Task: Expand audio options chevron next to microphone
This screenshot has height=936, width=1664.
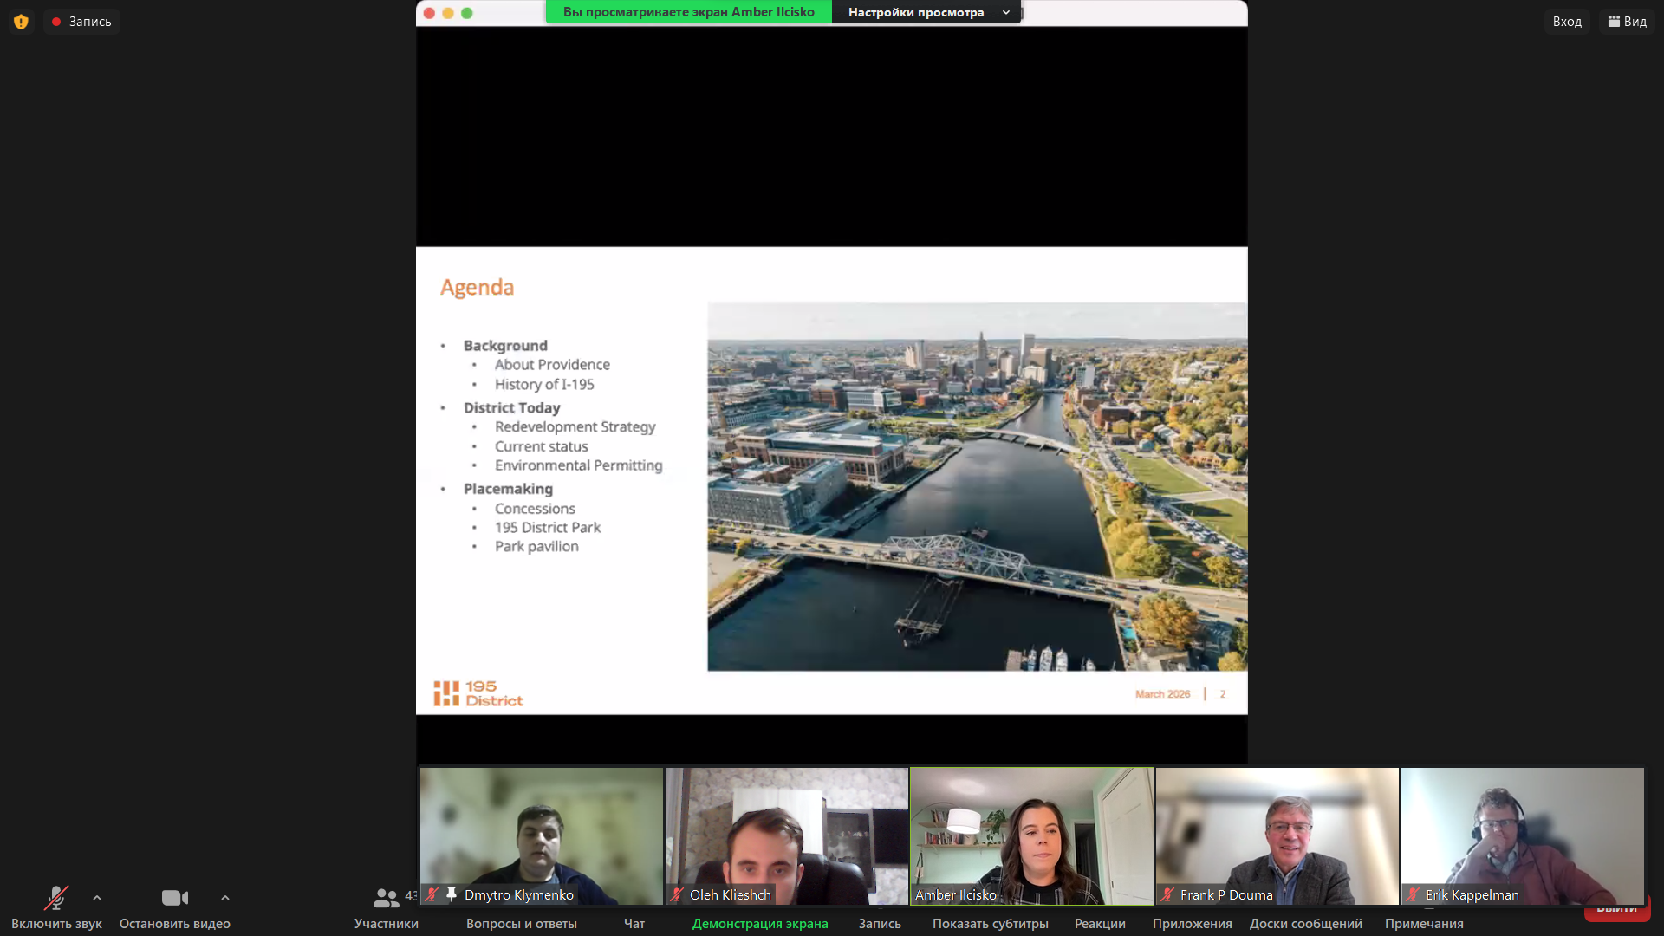Action: (97, 898)
